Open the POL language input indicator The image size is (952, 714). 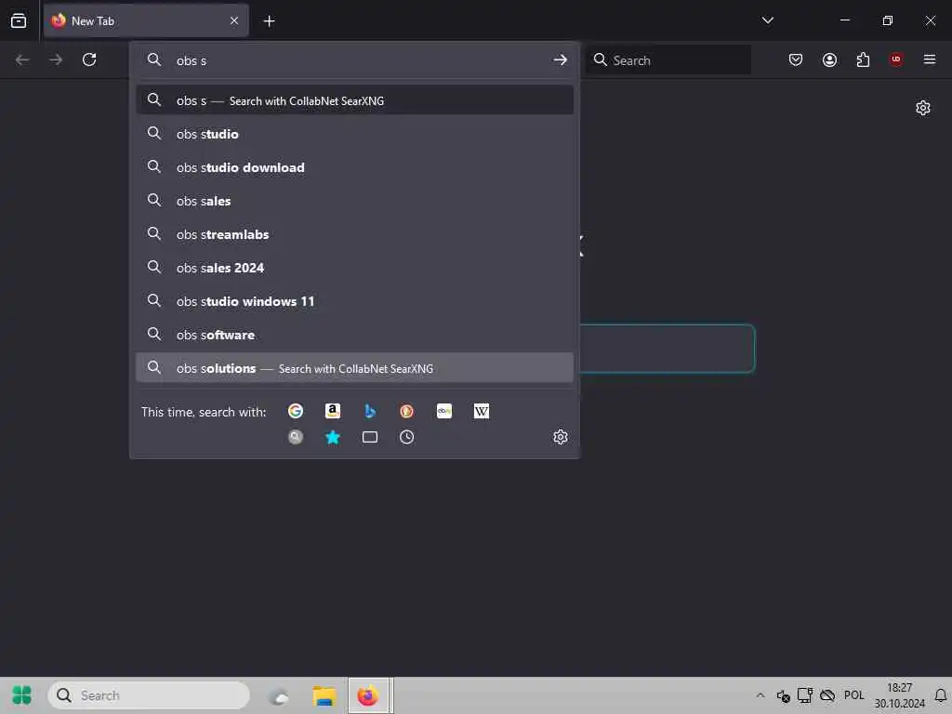coord(853,695)
